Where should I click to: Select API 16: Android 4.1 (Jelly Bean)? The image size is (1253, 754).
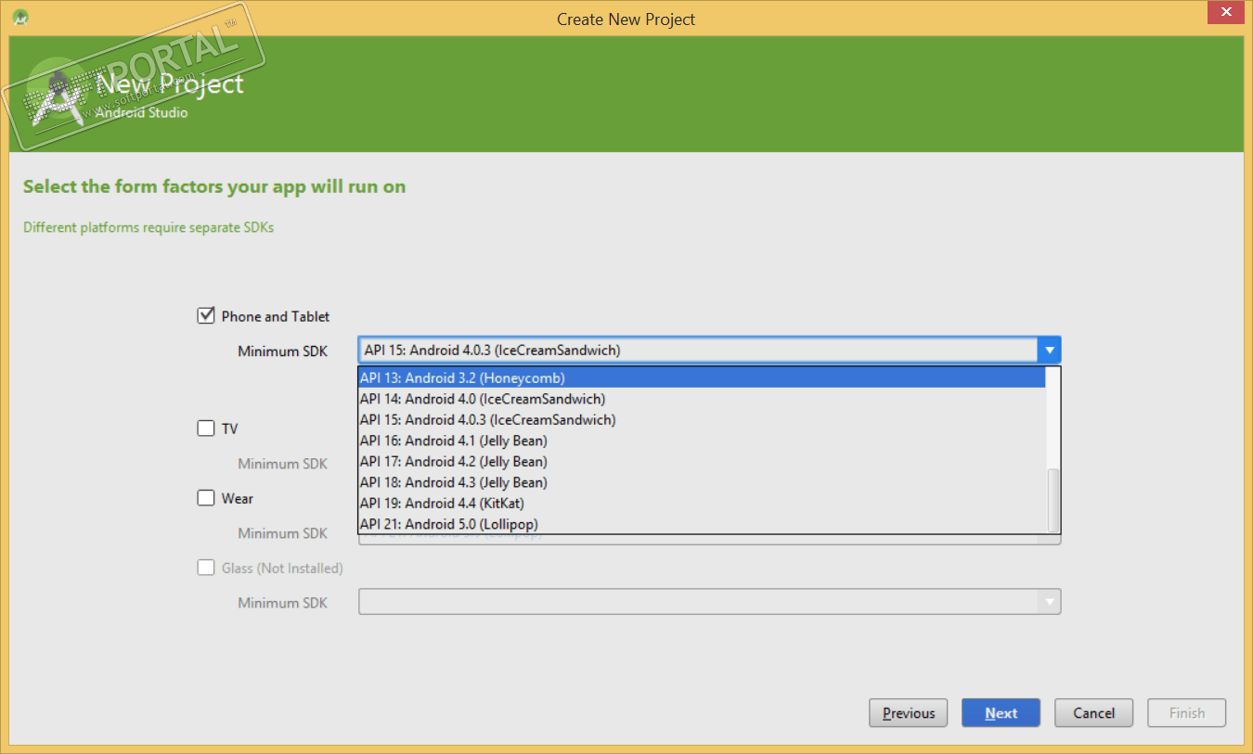[702, 441]
